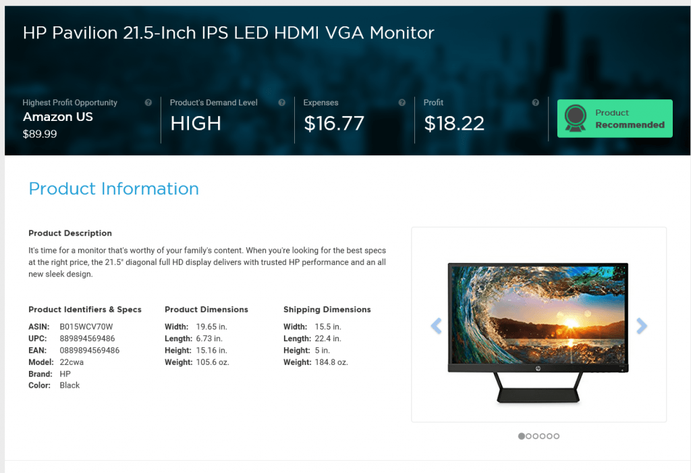The image size is (691, 473).
Task: Click the $16.77 expenses value
Action: coord(334,124)
